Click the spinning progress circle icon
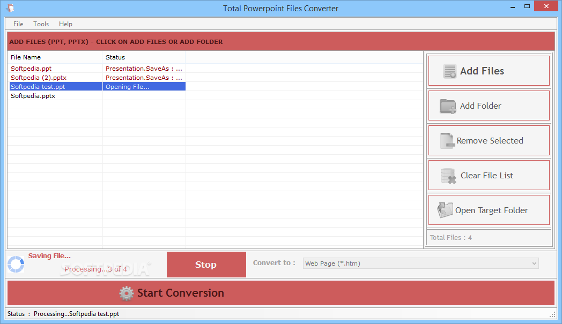562x324 pixels. pyautogui.click(x=16, y=264)
